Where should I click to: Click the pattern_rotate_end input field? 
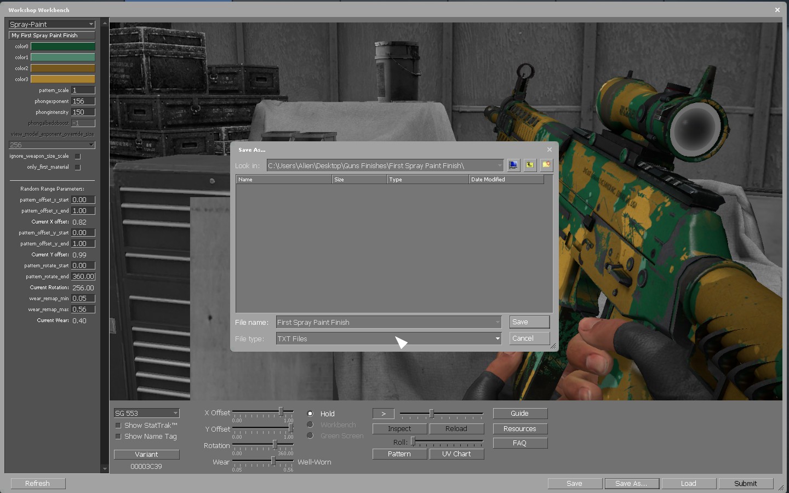pyautogui.click(x=83, y=277)
